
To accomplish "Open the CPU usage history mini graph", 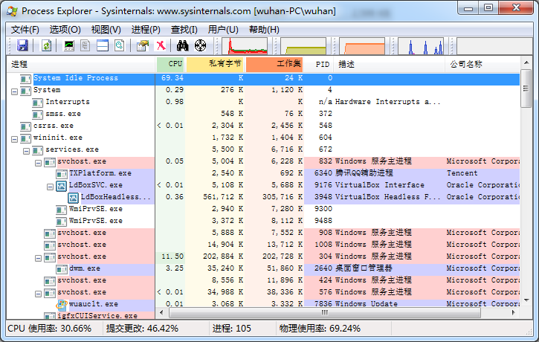I will pyautogui.click(x=245, y=46).
